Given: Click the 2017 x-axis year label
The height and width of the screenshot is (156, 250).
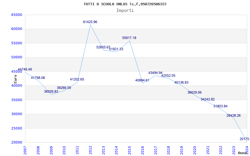Looking at the screenshot, I should click(156, 150).
